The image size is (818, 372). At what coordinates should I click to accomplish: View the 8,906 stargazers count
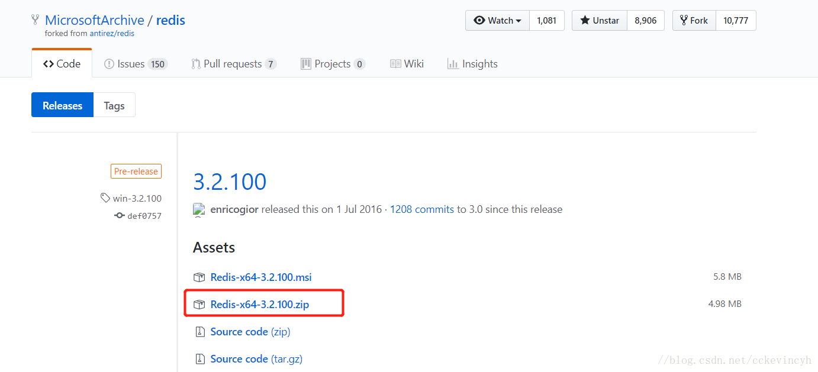click(x=646, y=21)
